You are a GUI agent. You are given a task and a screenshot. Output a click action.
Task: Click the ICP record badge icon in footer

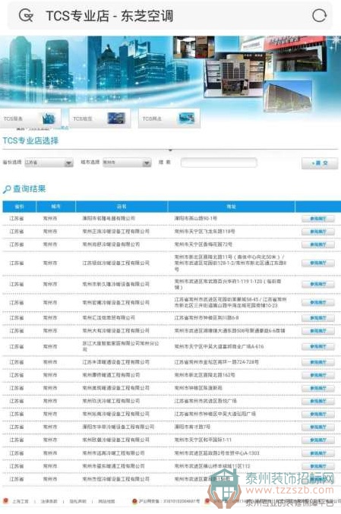(134, 501)
